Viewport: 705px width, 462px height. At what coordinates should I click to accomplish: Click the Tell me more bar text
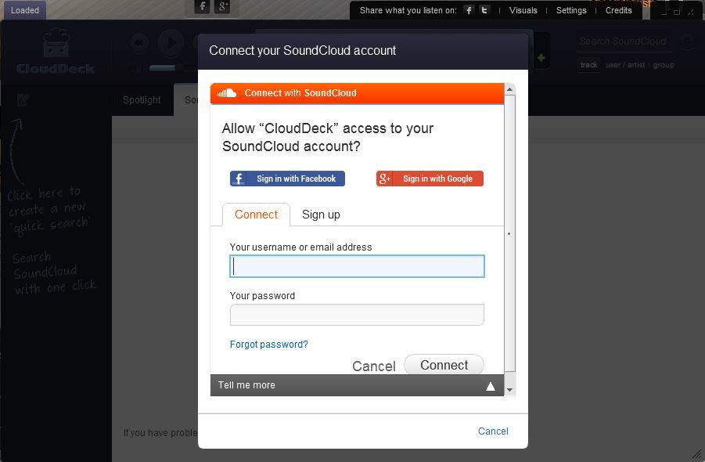246,385
